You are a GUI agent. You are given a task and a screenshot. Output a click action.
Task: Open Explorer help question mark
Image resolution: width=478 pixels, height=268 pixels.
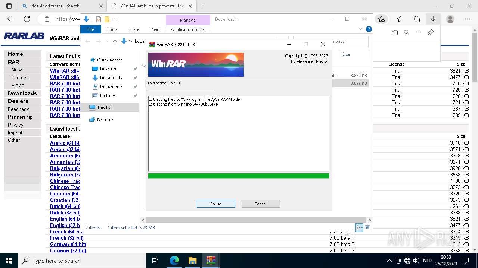(369, 29)
